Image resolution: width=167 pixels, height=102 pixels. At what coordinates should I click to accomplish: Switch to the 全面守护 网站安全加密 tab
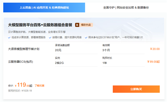(126, 8)
